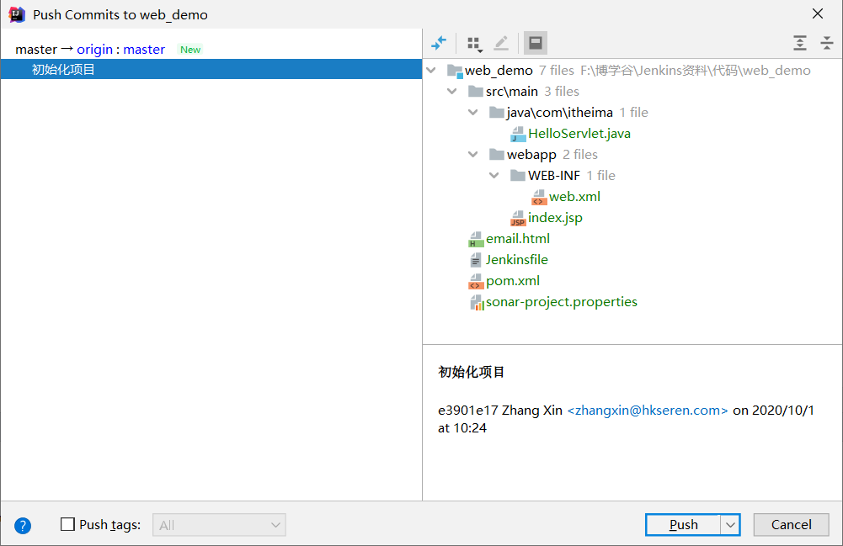Open the Push button dropdown arrow
Image resolution: width=843 pixels, height=546 pixels.
tap(730, 525)
